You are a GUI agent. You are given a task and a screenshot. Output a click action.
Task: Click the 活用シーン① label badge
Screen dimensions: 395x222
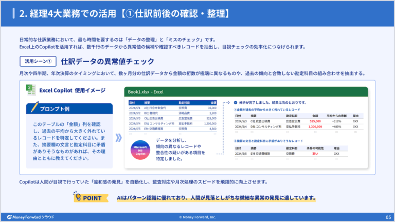[38, 61]
